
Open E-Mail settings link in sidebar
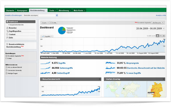tap(10, 58)
